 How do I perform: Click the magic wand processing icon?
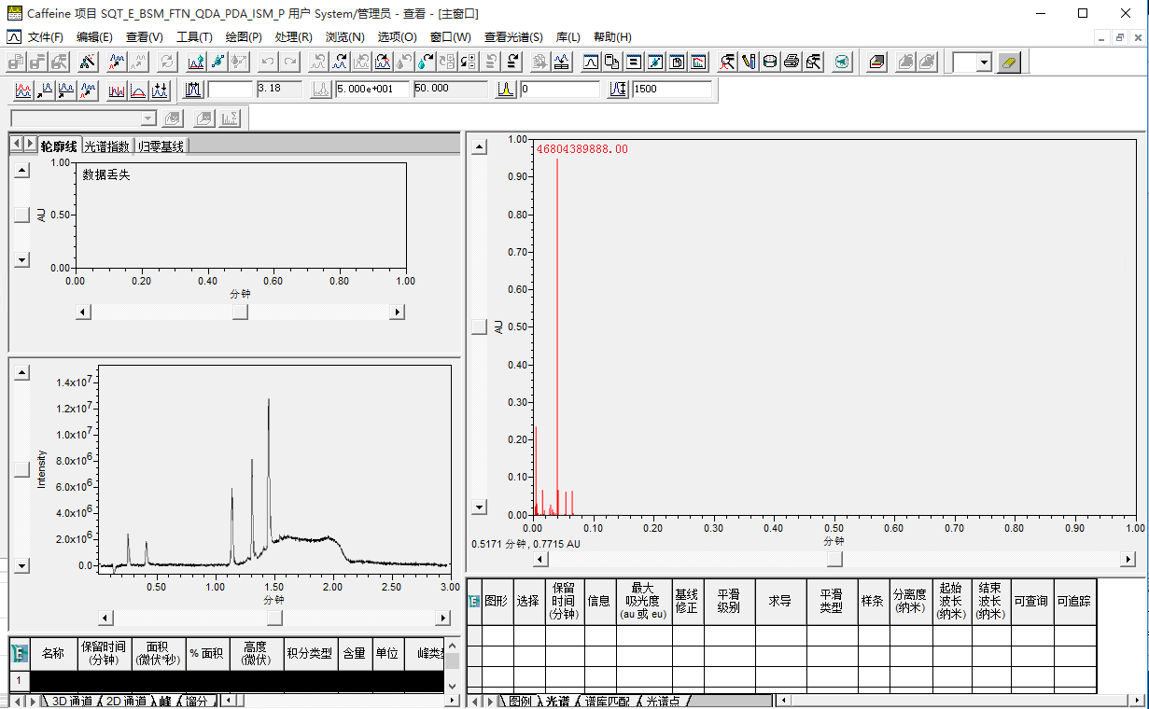(87, 62)
